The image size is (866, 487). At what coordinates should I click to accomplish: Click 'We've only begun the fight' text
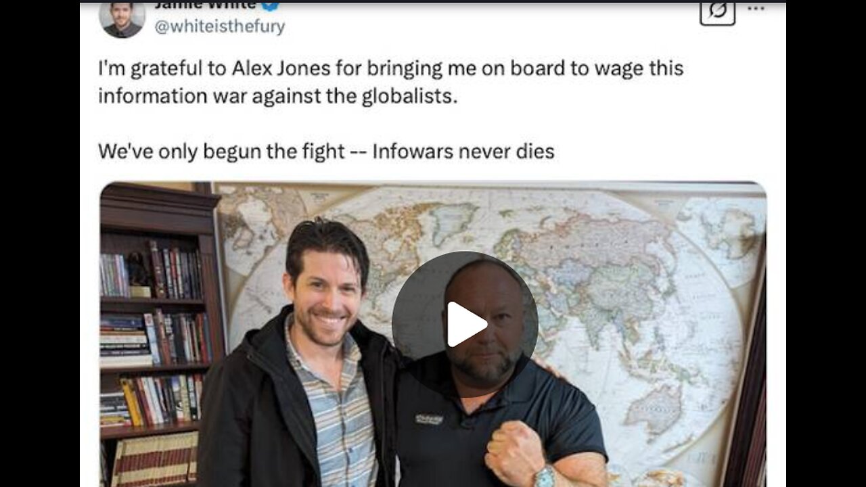(x=221, y=152)
